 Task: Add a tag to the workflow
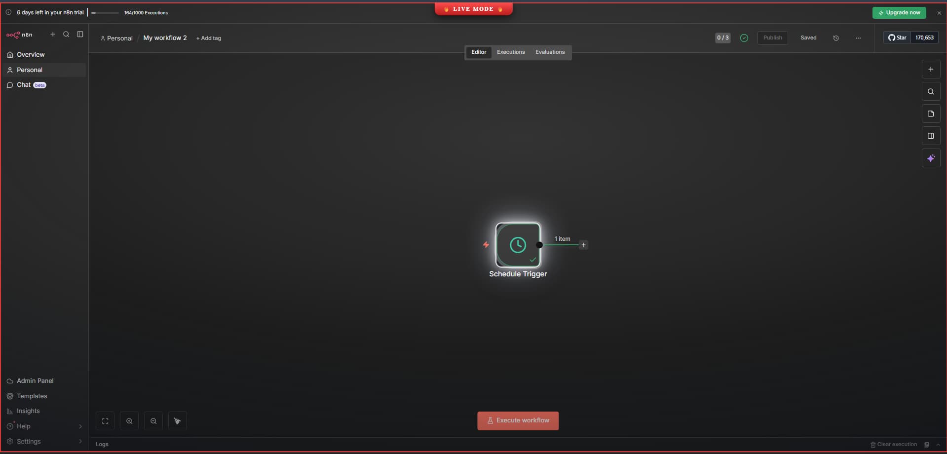[x=209, y=38]
